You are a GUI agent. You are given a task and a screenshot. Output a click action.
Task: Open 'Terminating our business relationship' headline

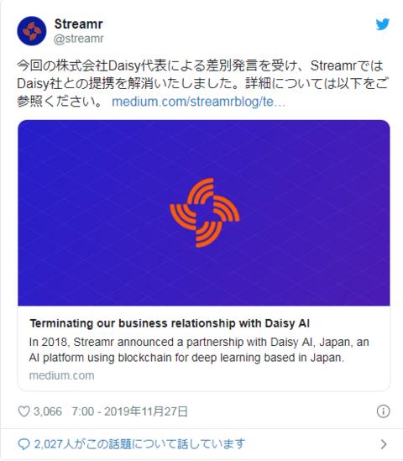pyautogui.click(x=170, y=323)
